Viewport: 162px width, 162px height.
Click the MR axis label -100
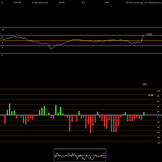point(158,143)
